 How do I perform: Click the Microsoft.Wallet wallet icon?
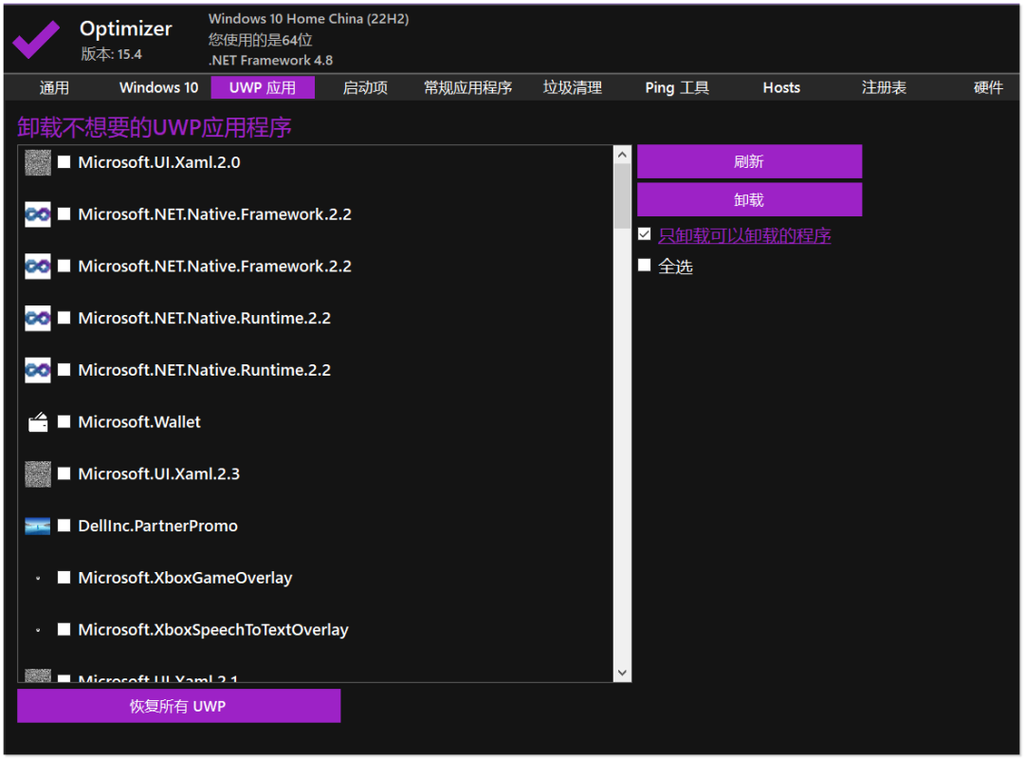point(38,422)
